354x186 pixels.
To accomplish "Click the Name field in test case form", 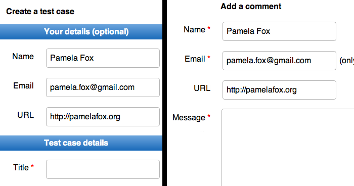I will tap(103, 58).
